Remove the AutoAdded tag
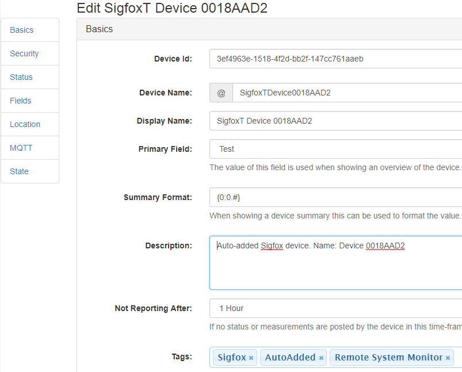This screenshot has height=372, width=462. [x=320, y=357]
